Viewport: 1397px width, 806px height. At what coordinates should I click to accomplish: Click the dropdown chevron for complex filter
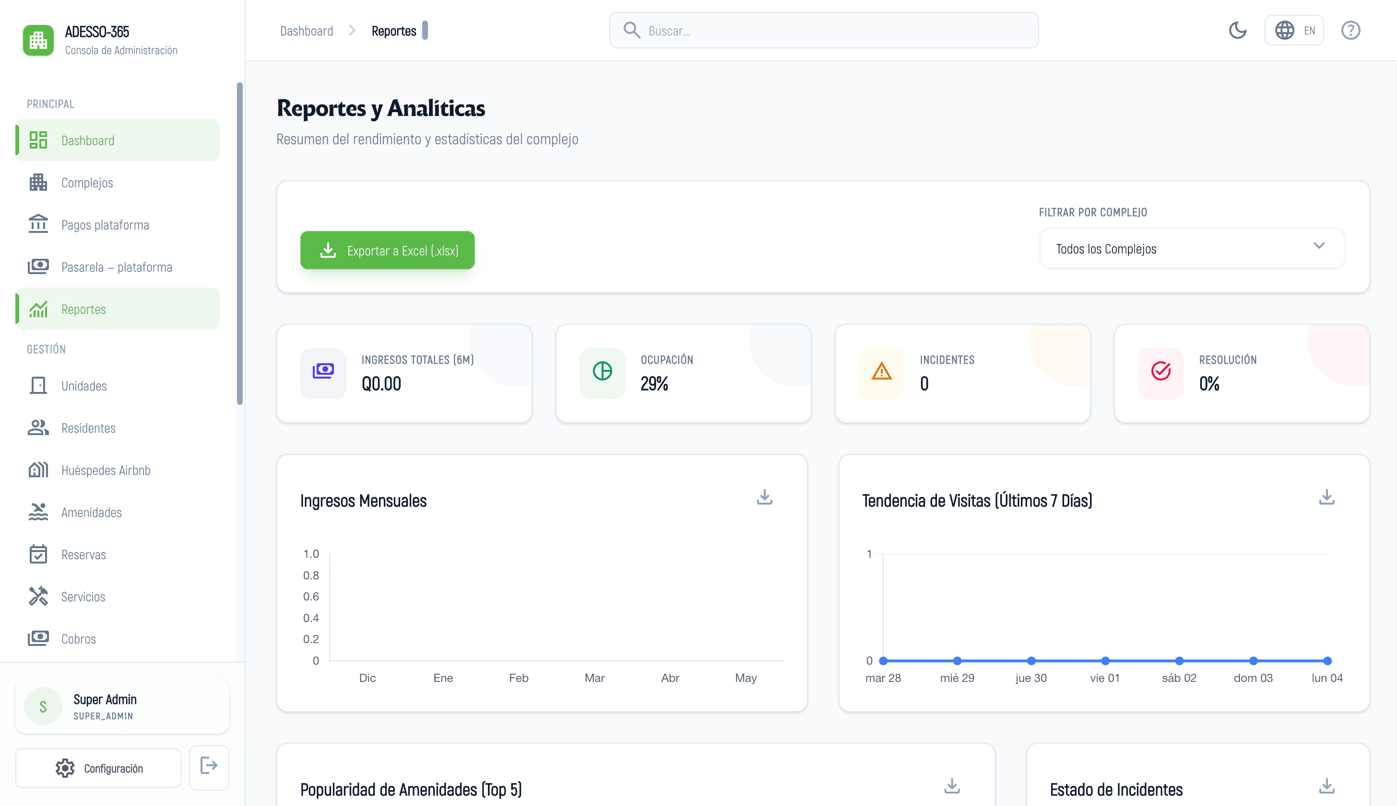click(x=1319, y=246)
